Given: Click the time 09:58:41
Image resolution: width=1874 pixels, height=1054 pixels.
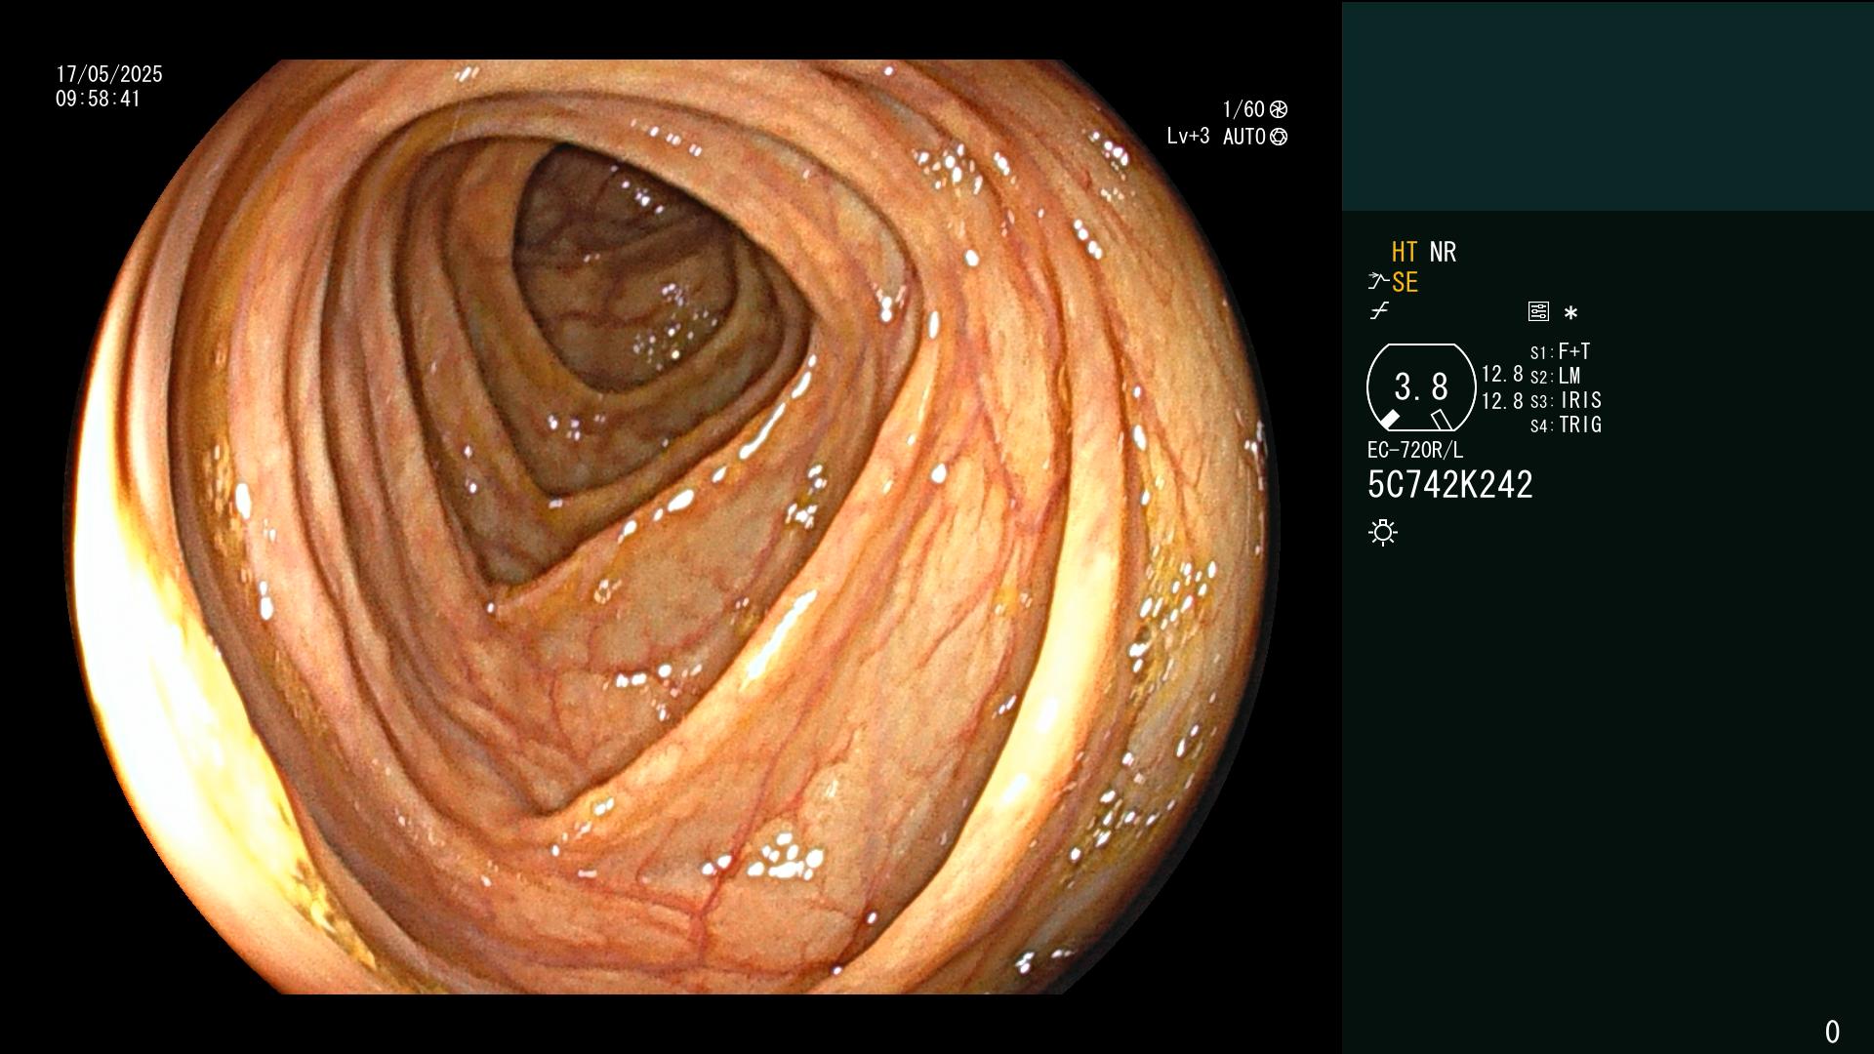Looking at the screenshot, I should (99, 99).
